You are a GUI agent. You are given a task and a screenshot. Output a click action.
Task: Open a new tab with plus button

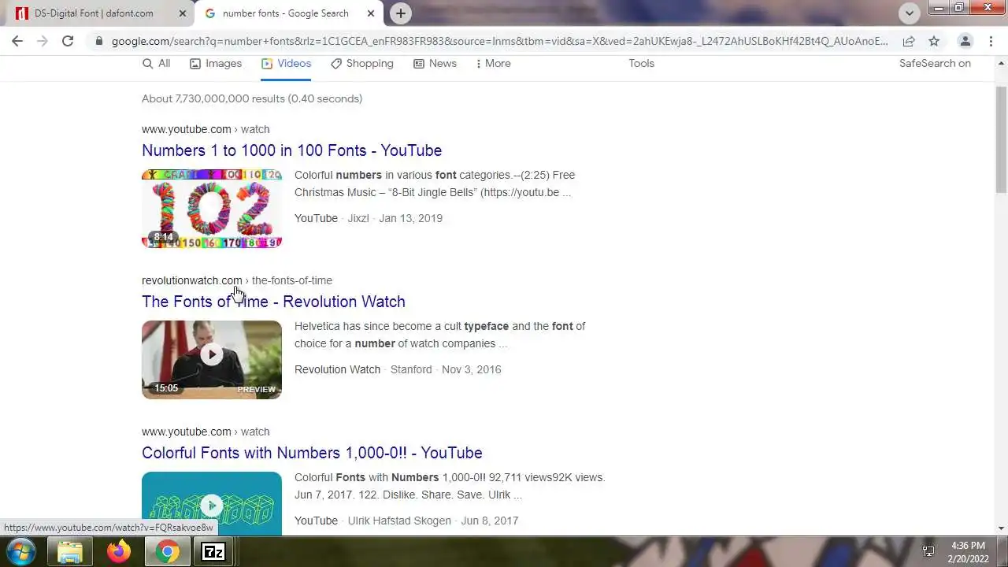tap(401, 13)
